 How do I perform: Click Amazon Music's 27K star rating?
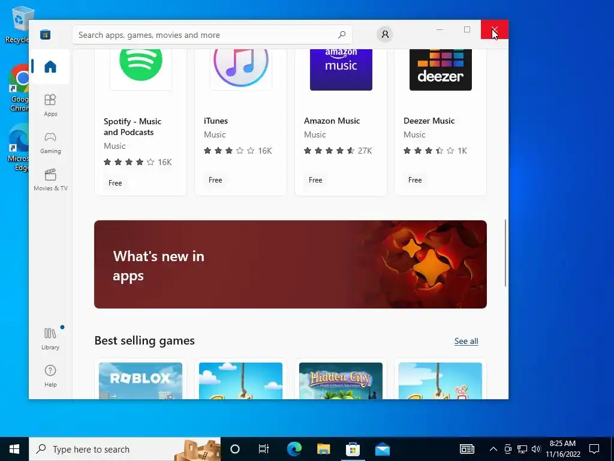point(338,151)
